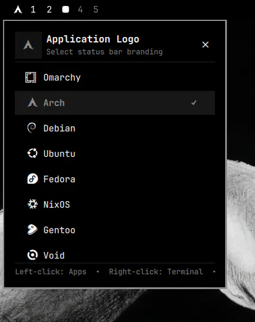Select the Omarchy label
This screenshot has height=322, width=255.
62,78
